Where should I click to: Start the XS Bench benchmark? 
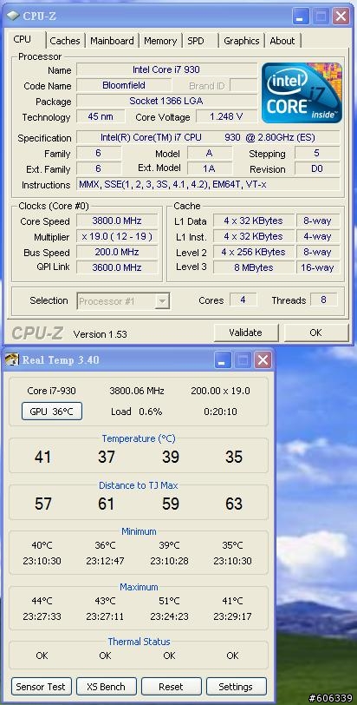(x=106, y=687)
